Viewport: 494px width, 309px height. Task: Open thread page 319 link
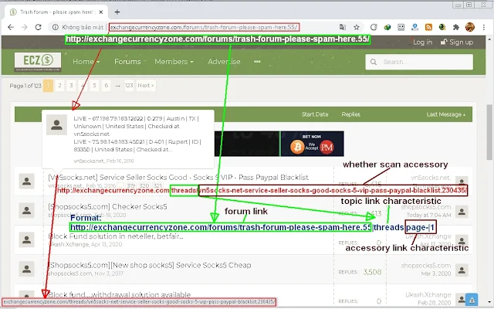130,185
